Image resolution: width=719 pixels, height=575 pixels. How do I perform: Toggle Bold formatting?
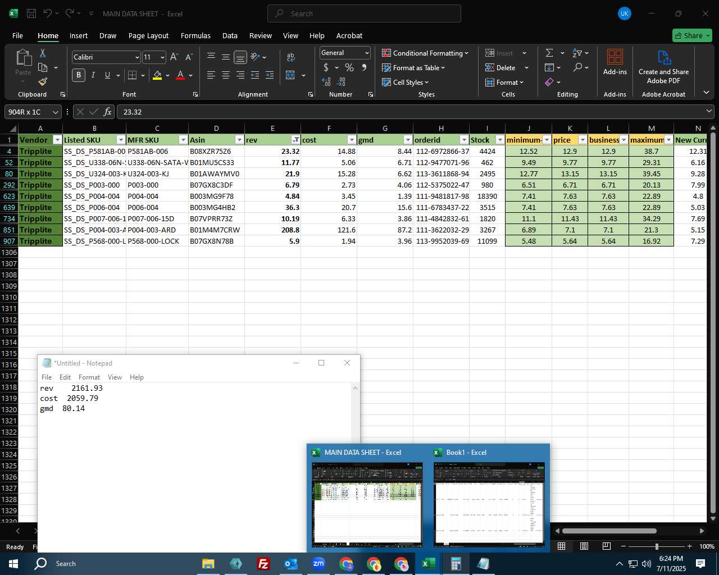pyautogui.click(x=79, y=75)
